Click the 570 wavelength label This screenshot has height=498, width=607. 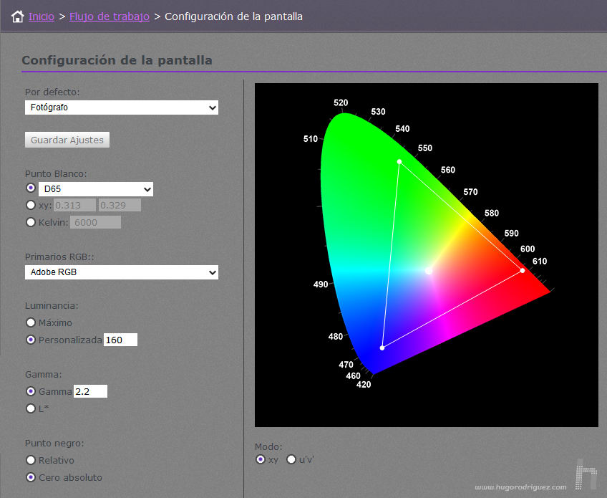click(470, 192)
